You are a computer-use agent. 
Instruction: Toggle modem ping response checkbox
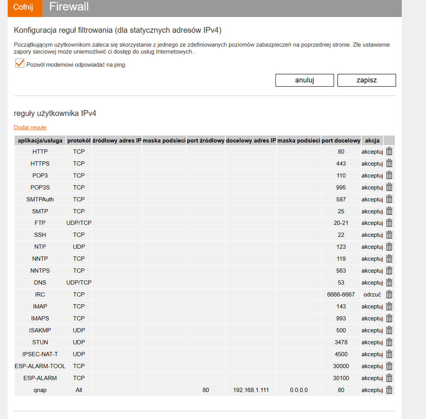click(19, 63)
